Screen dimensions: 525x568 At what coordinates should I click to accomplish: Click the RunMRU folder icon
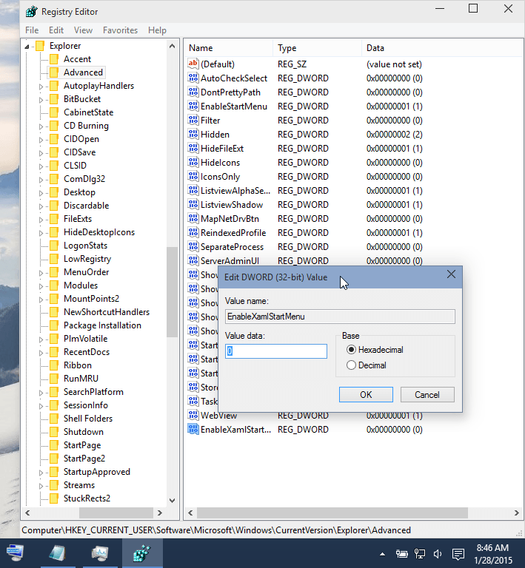[53, 379]
